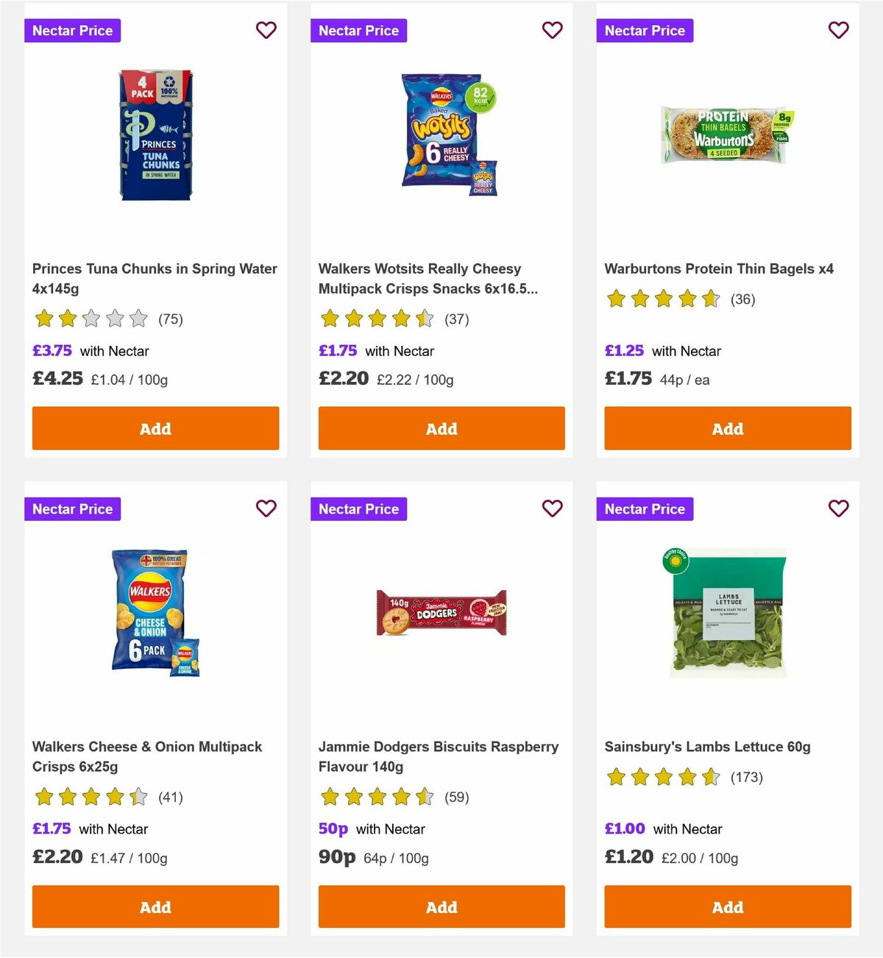The height and width of the screenshot is (958, 883).
Task: Favourite the Jammie Dodgers biscuits
Action: pos(552,508)
